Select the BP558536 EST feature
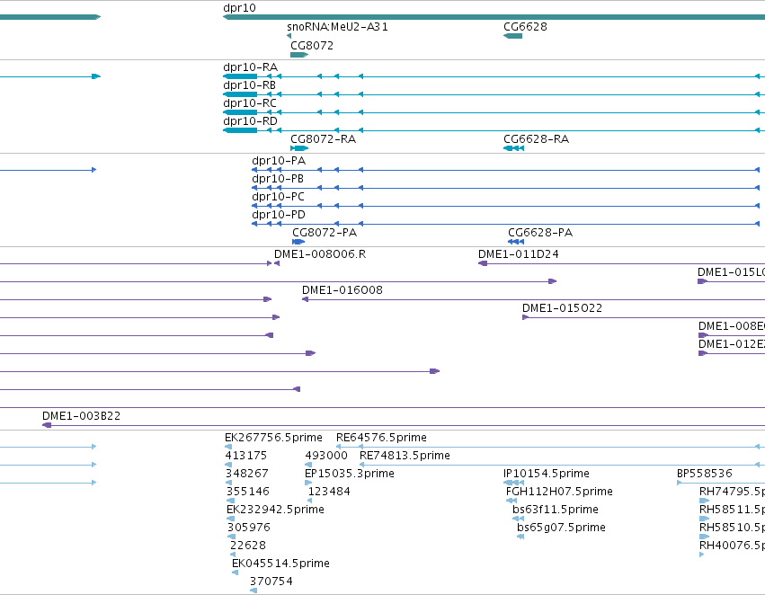Viewport: 765px width, 595px height. 721,483
